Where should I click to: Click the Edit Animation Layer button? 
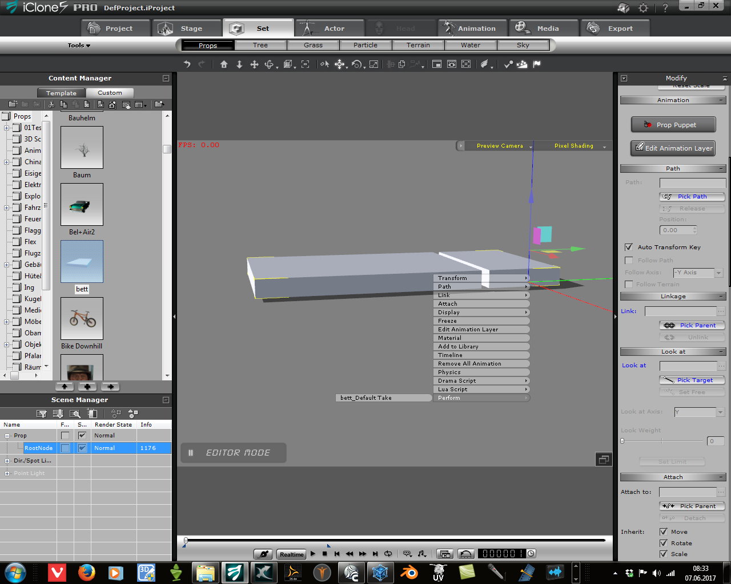click(673, 148)
